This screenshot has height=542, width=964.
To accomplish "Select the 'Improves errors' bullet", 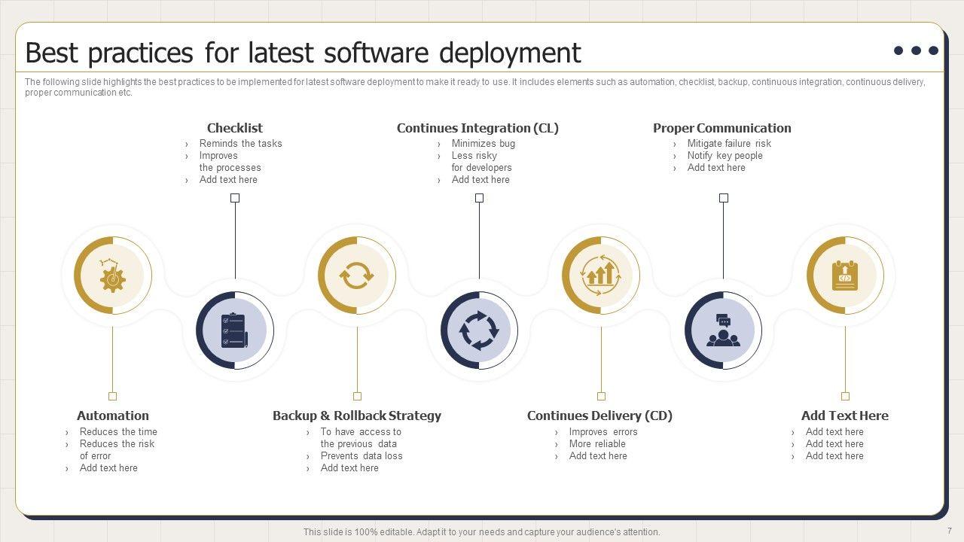I will pos(603,432).
